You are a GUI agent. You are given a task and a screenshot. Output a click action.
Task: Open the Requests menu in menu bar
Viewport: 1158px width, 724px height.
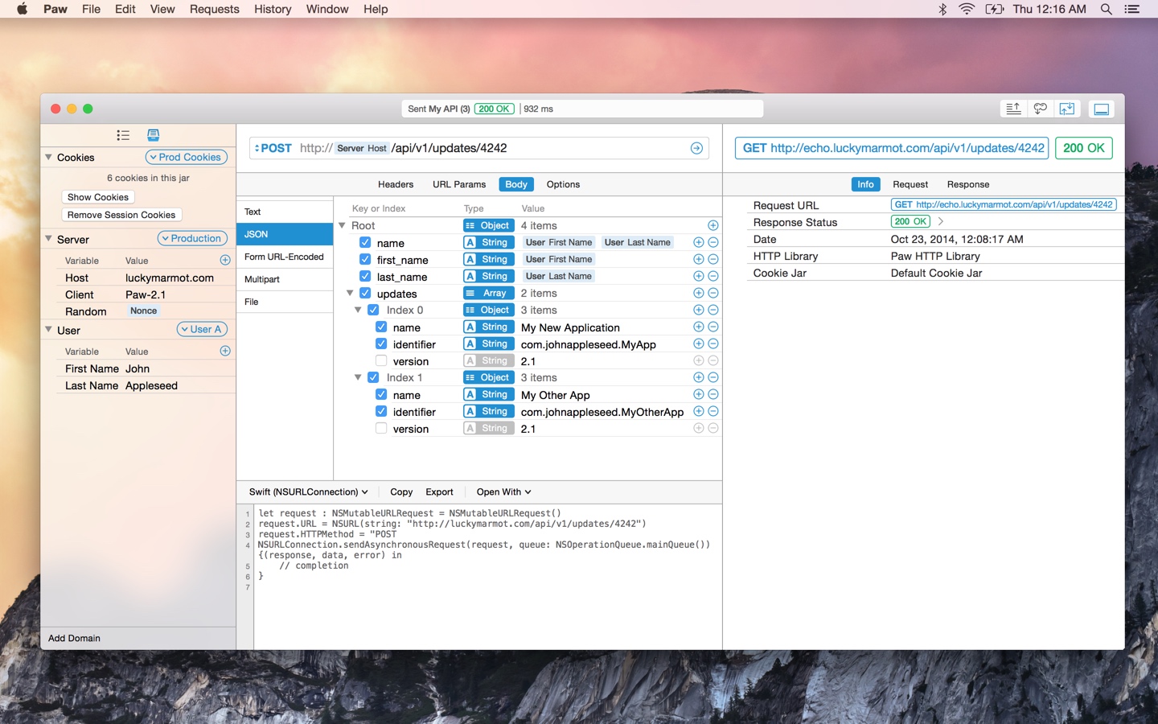click(x=215, y=9)
